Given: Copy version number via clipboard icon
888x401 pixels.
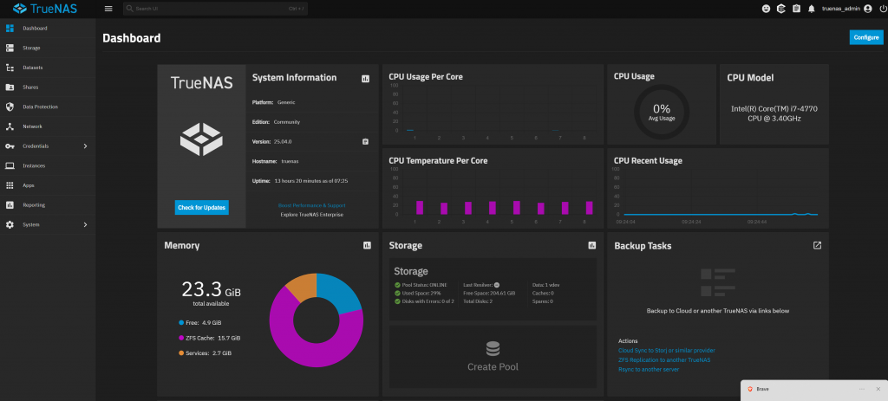Looking at the screenshot, I should 365,141.
